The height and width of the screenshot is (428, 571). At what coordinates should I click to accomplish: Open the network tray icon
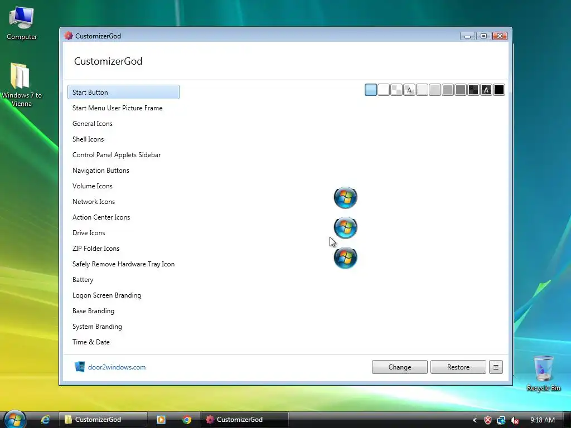point(501,420)
